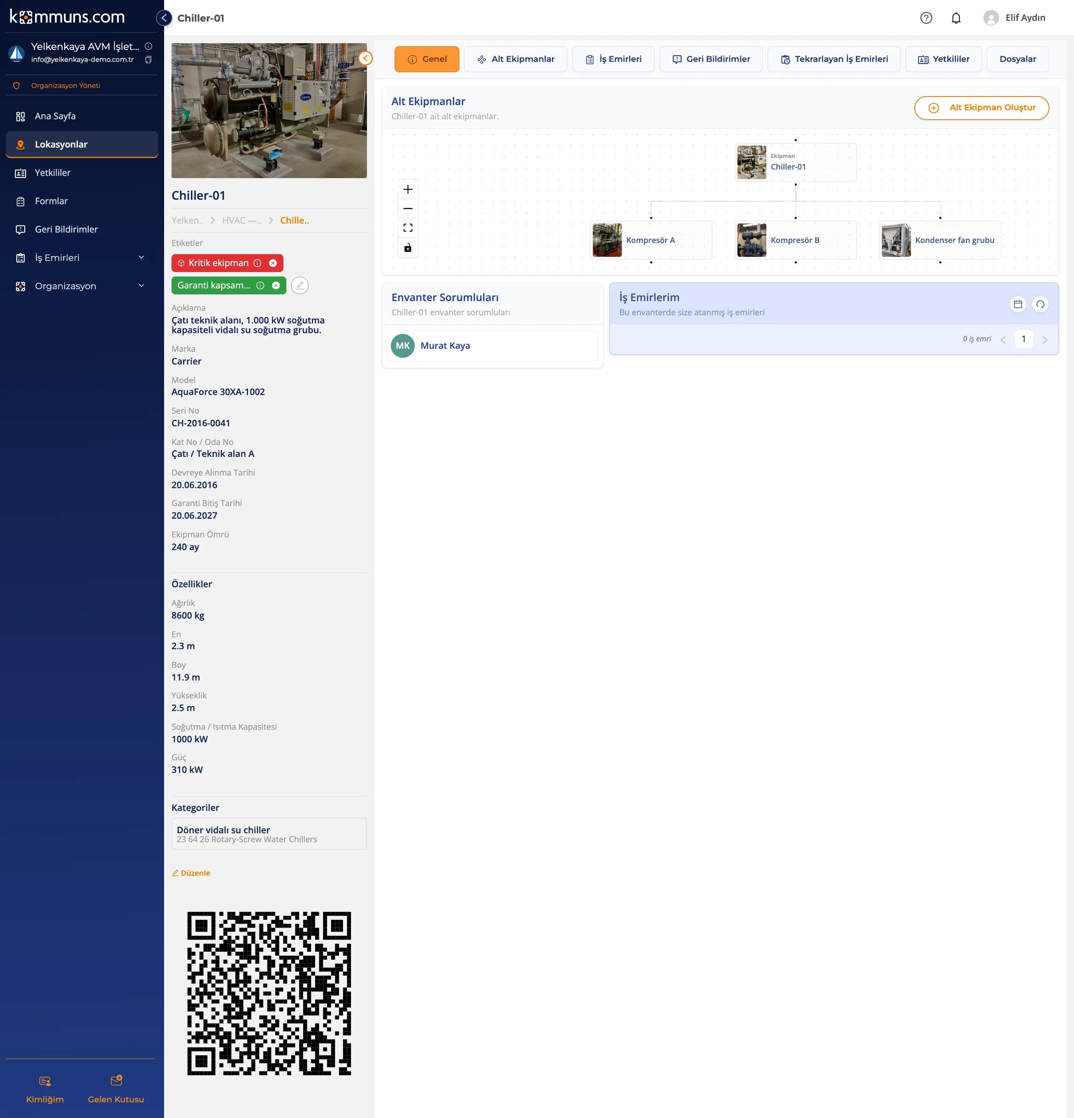
Task: Show info for Garanti kapsam... tag
Action: pyautogui.click(x=260, y=286)
